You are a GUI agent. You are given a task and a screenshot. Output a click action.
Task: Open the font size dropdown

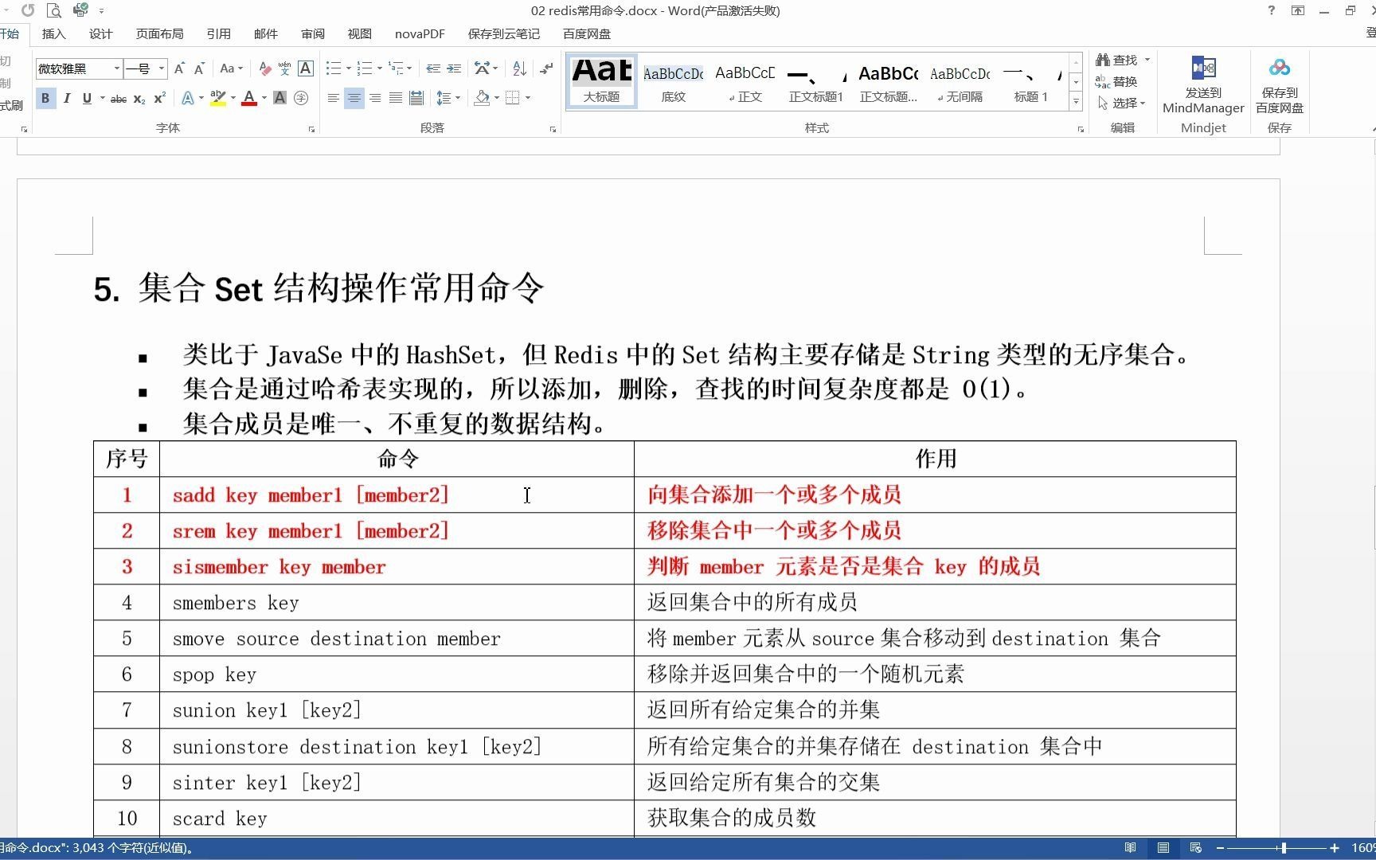(160, 69)
